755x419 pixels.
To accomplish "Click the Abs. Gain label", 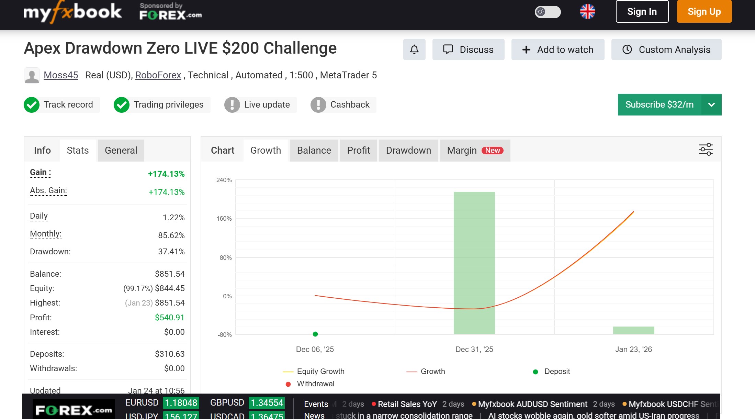I will (x=48, y=190).
